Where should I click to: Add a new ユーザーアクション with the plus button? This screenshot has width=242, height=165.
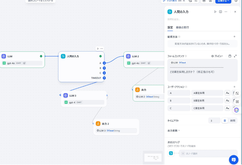[x=234, y=87]
